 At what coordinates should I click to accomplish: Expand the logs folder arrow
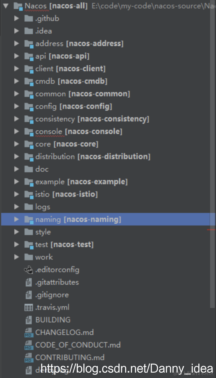16,207
